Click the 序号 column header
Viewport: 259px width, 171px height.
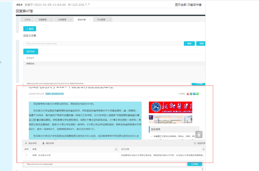(26, 149)
